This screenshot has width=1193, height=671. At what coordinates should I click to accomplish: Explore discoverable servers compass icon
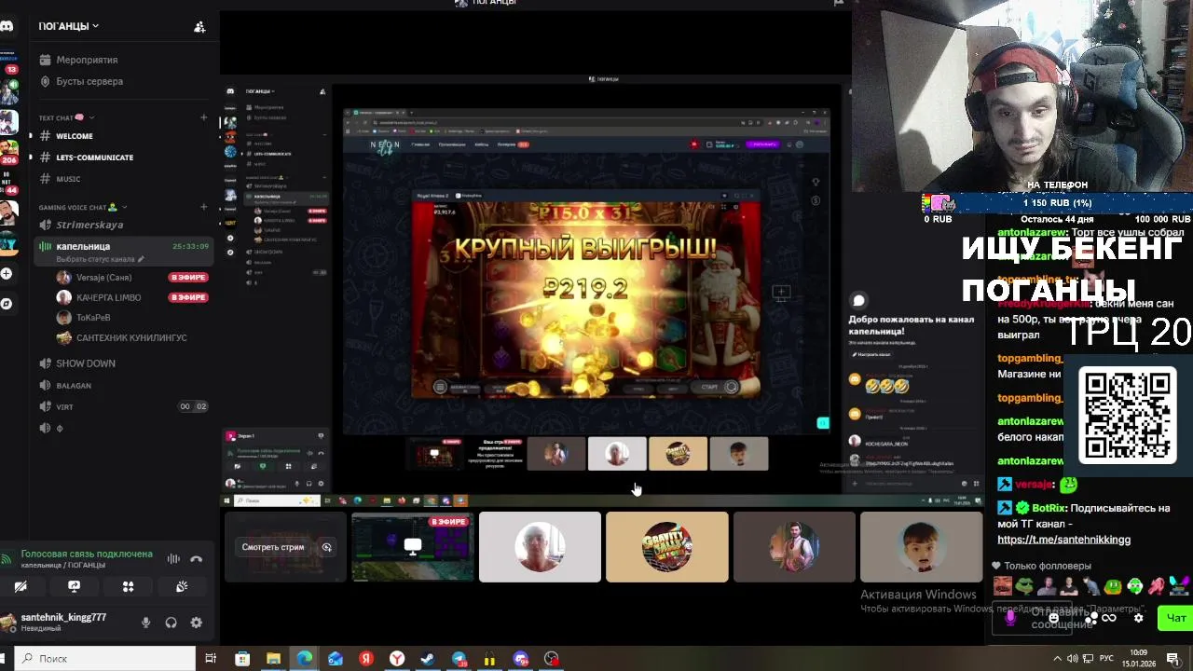pyautogui.click(x=7, y=304)
